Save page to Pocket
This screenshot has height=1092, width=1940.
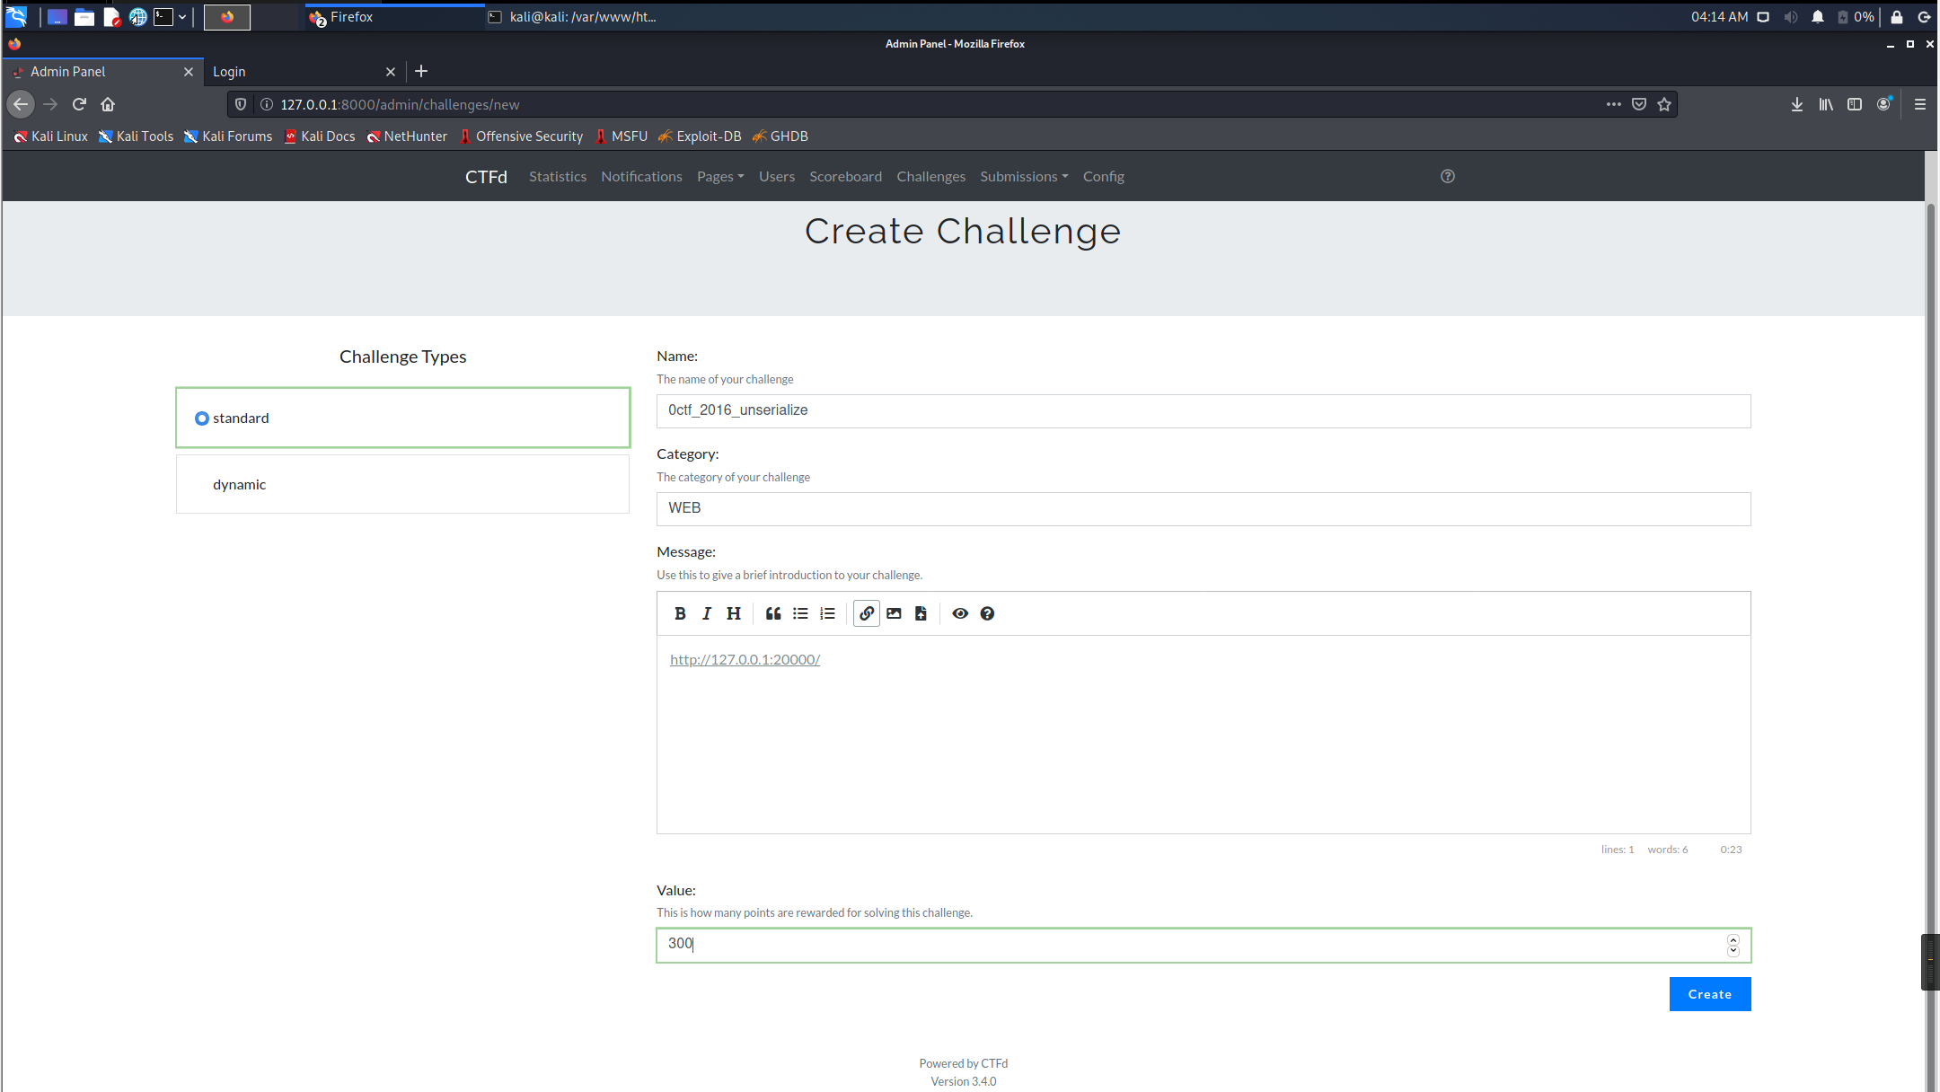point(1639,104)
